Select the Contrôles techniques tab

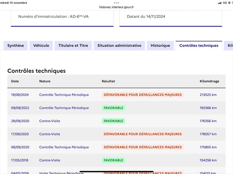point(199,46)
